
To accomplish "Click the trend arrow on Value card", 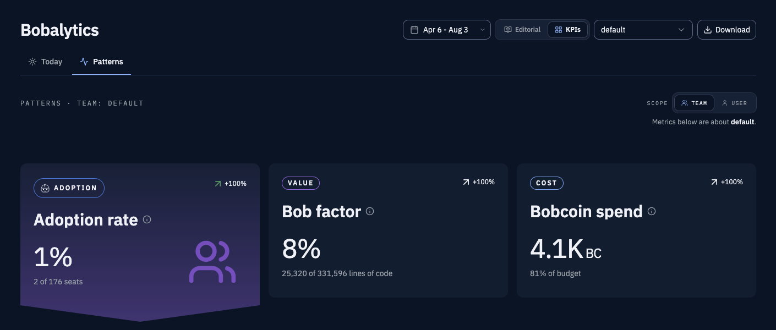I will (x=466, y=182).
